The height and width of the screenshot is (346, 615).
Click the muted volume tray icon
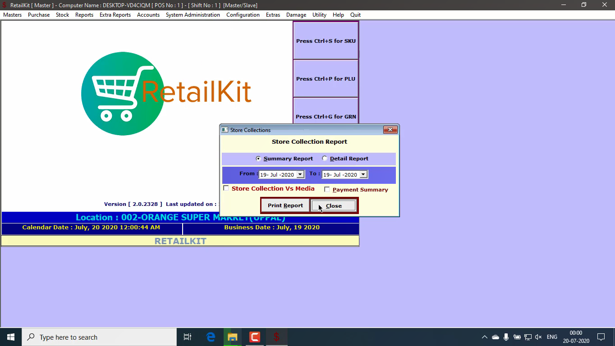[x=538, y=337]
